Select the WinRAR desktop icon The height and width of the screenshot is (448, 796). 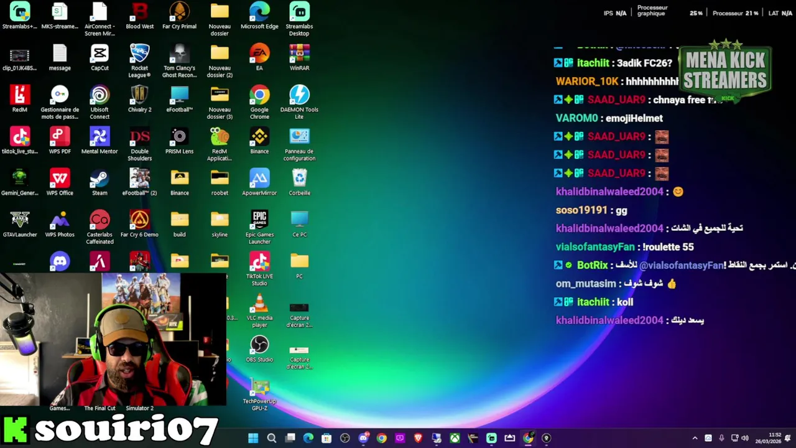299,58
